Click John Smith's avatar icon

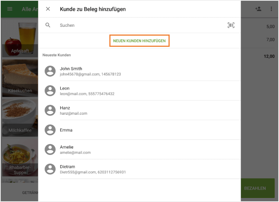50,71
